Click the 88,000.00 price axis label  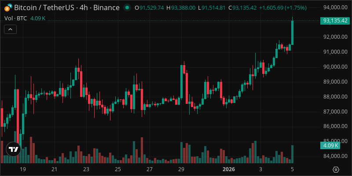[335, 96]
